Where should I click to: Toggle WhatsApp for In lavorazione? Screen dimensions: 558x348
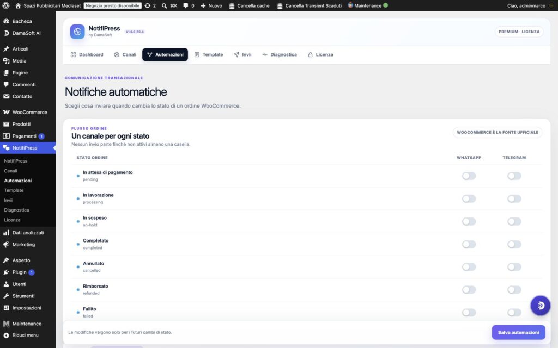469,198
